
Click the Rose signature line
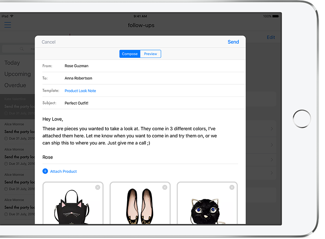click(x=48, y=157)
